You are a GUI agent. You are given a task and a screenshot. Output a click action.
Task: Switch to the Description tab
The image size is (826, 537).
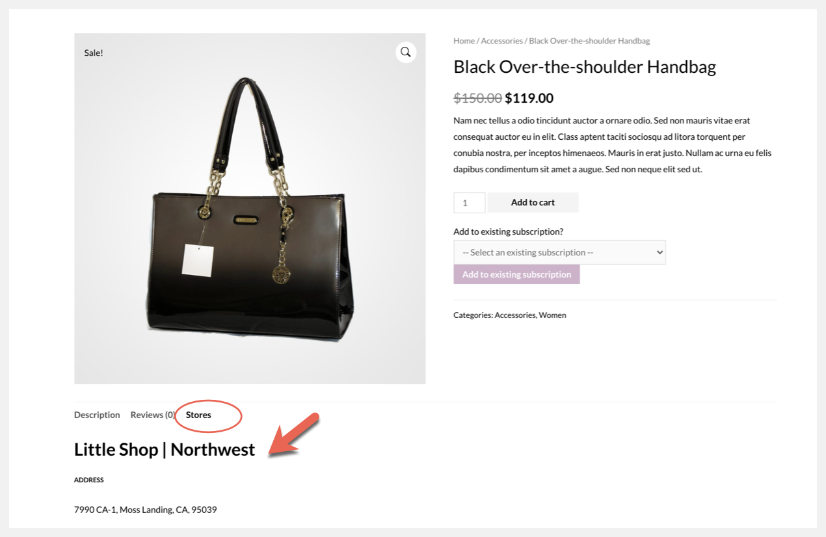tap(97, 415)
